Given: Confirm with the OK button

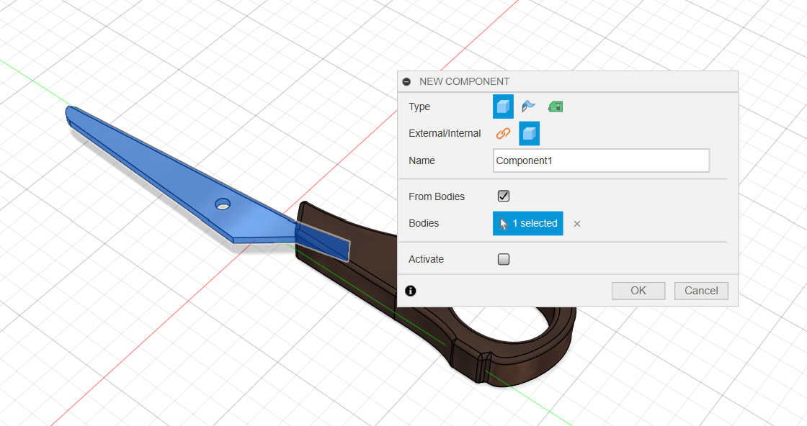Looking at the screenshot, I should (x=638, y=291).
